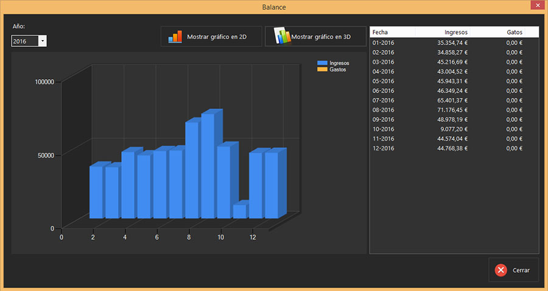
Task: Select the 03-2016 row
Action: (x=454, y=62)
